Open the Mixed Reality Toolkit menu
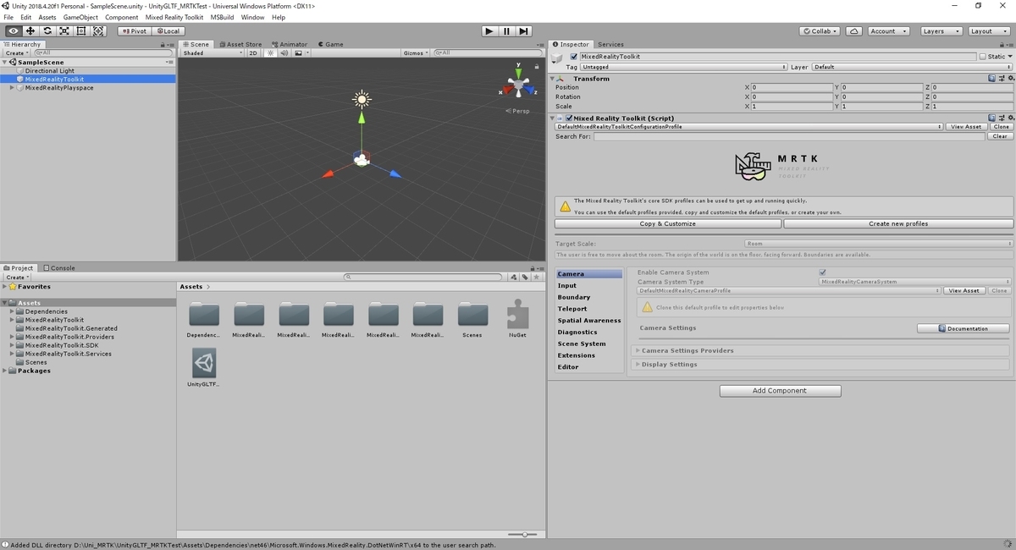The width and height of the screenshot is (1016, 550). pyautogui.click(x=174, y=16)
